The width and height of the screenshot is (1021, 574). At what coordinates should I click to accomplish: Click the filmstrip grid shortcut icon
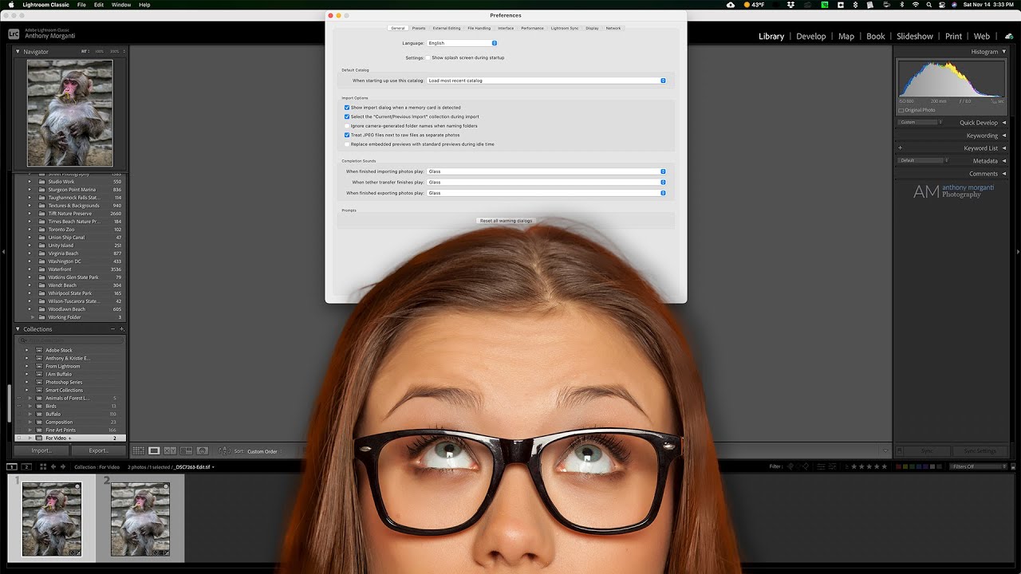tap(43, 466)
